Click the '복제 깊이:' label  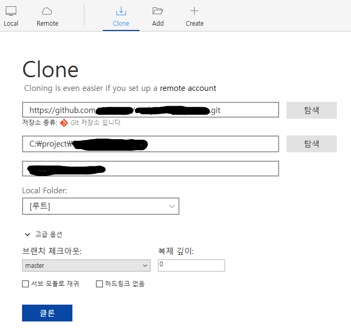(x=176, y=251)
